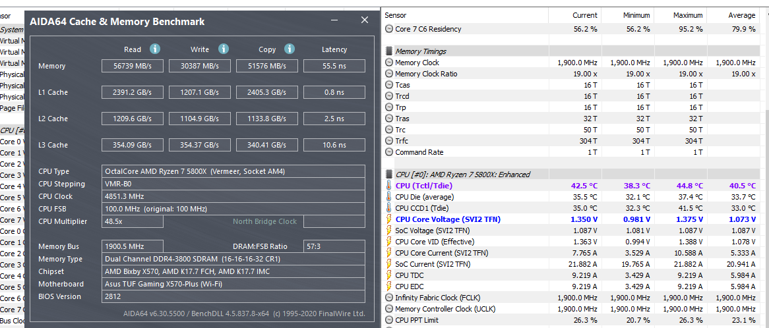769x328 pixels.
Task: Click the Trp row icon
Action: click(389, 107)
